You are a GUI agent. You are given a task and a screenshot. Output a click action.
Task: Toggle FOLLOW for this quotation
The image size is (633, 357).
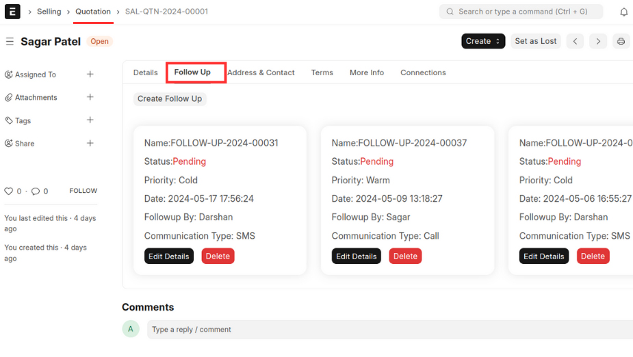click(83, 191)
